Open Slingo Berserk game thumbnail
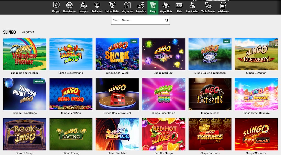The width and height of the screenshot is (281, 155). point(210,94)
